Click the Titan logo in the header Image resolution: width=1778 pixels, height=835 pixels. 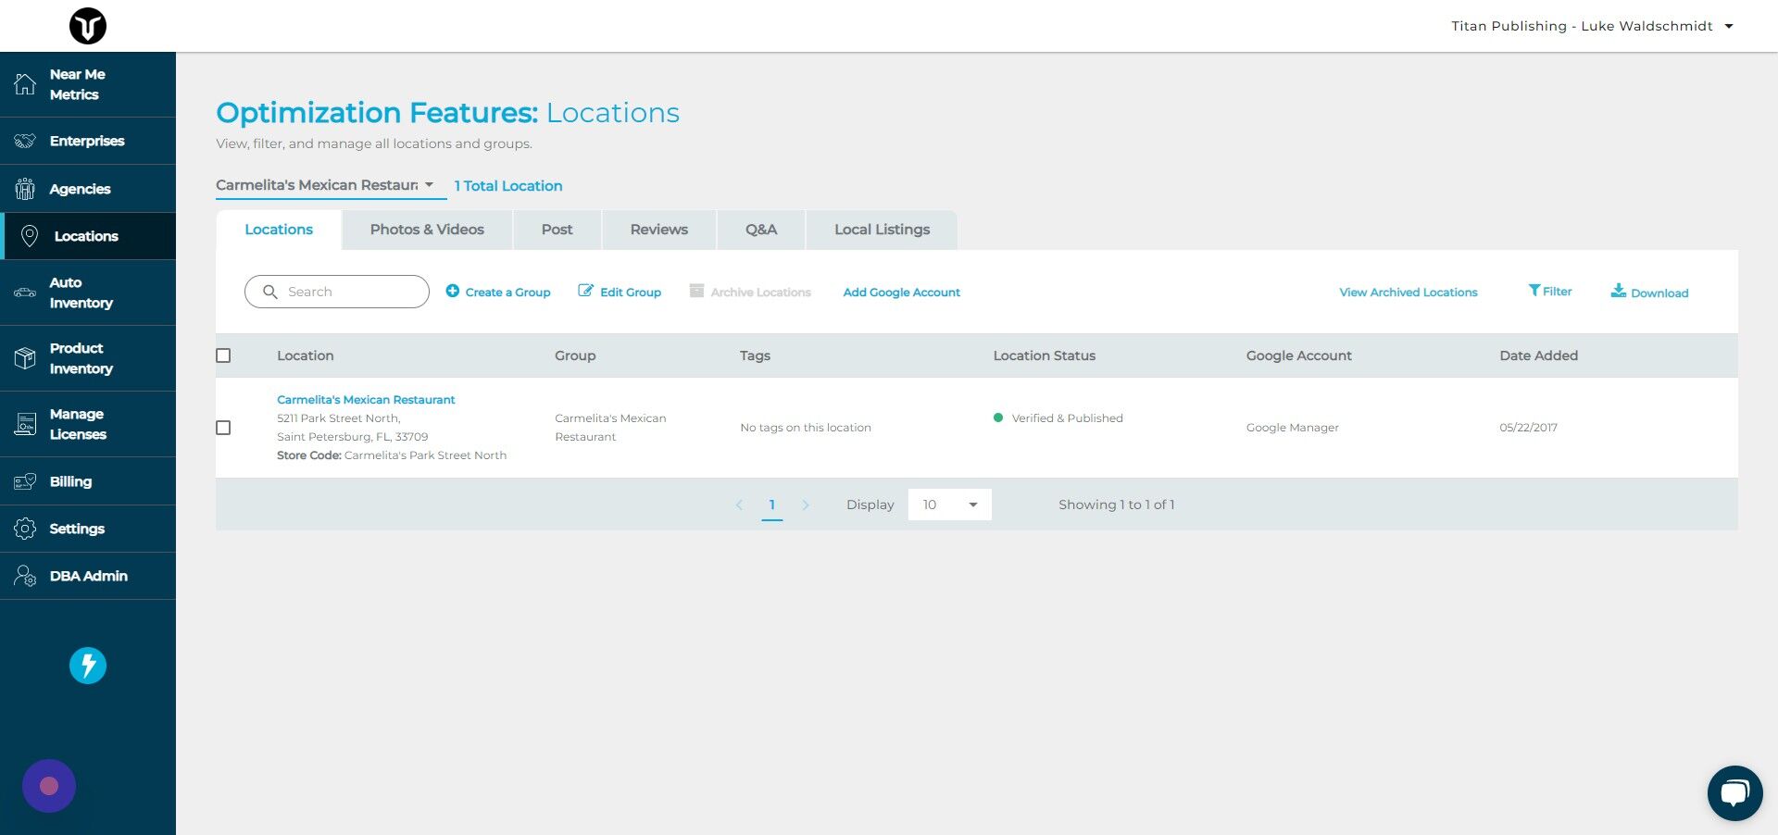(x=88, y=26)
